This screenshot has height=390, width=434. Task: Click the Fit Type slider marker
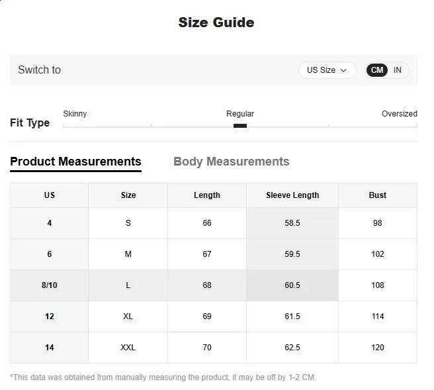(x=240, y=125)
